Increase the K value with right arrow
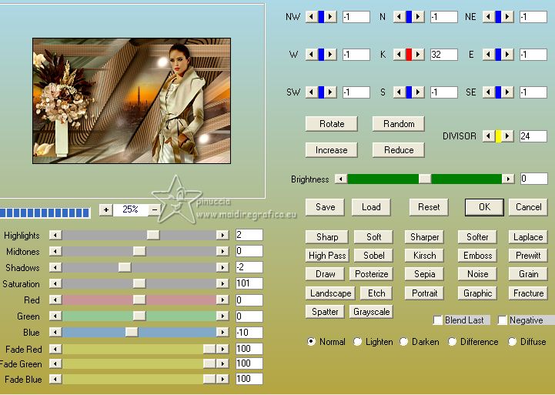This screenshot has width=555, height=395. [418, 55]
